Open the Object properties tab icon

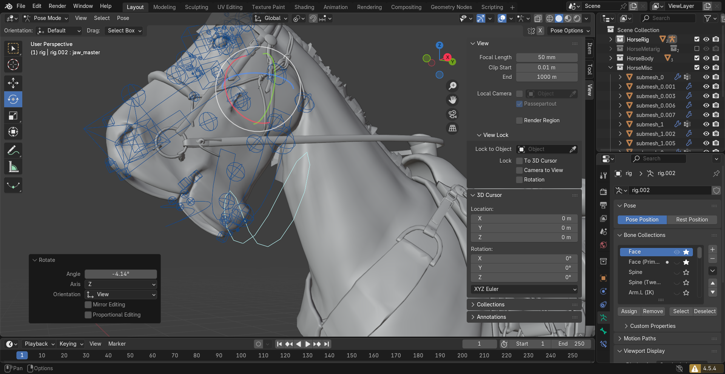coord(603,278)
